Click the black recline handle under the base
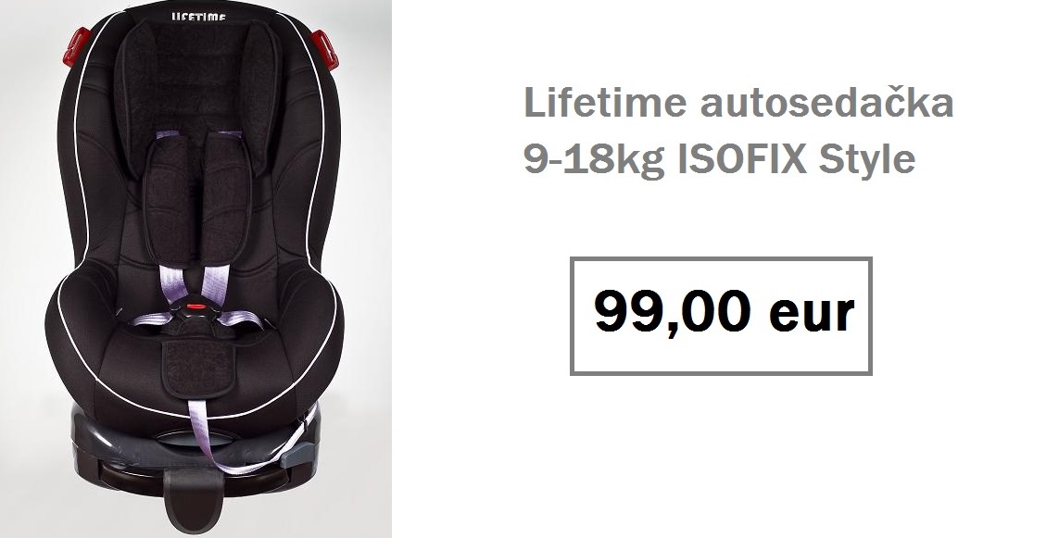Screen dimensions: 1059x538 point(193,498)
